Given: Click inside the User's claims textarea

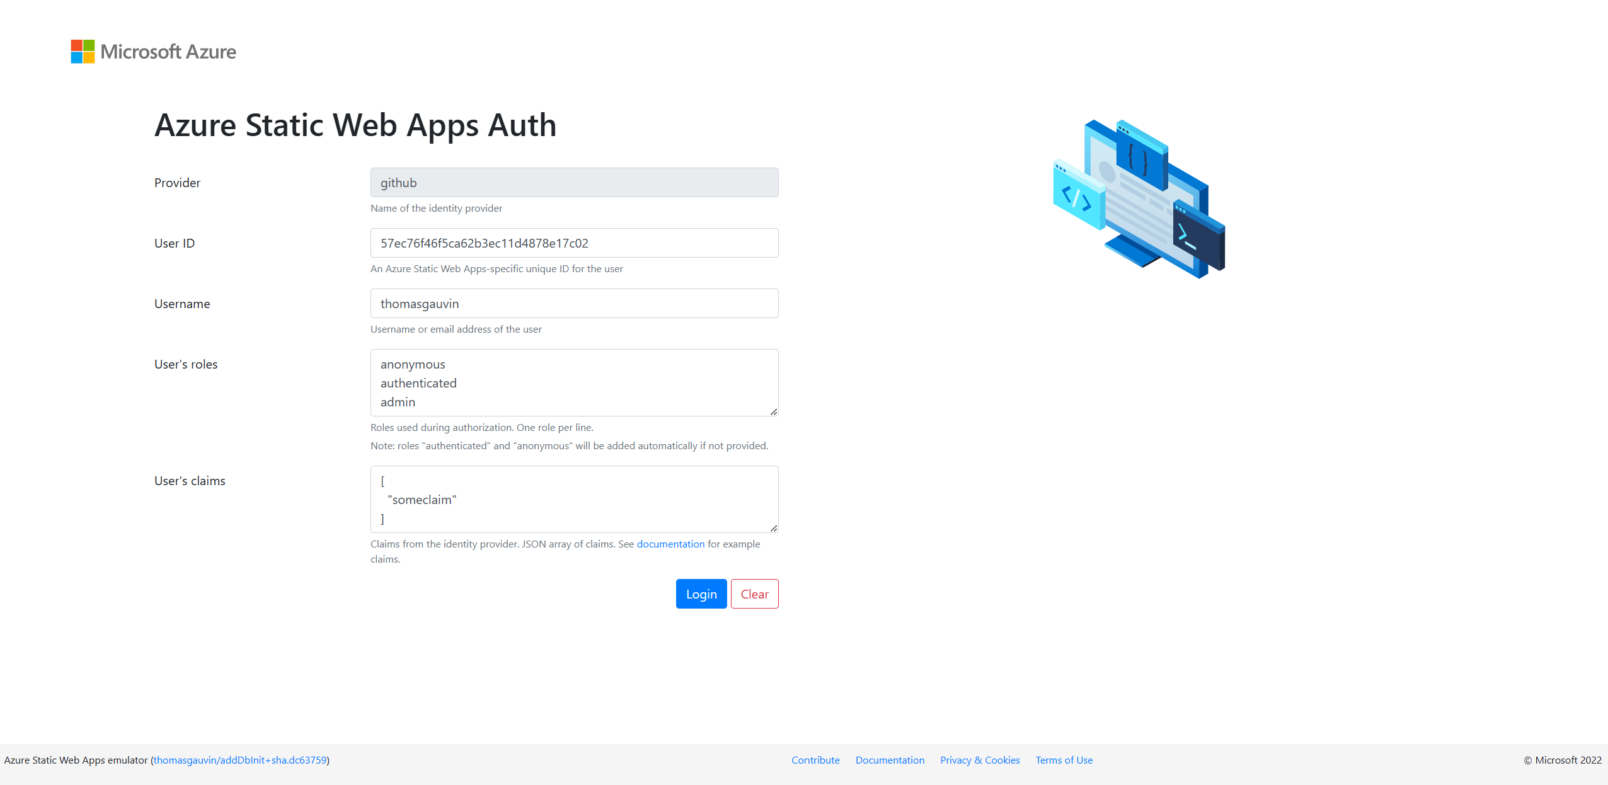Looking at the screenshot, I should point(574,500).
